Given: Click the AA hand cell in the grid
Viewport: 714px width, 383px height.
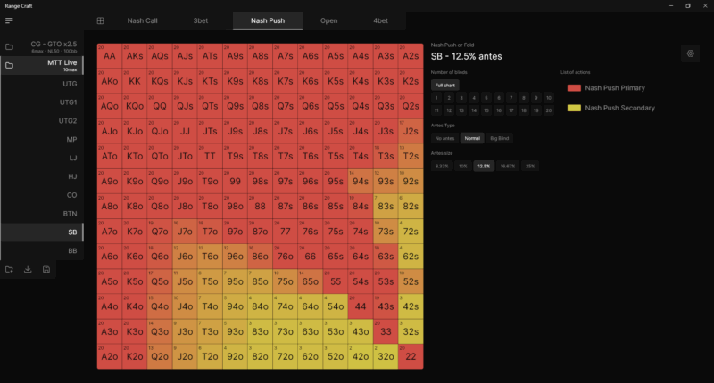Looking at the screenshot, I should point(110,55).
